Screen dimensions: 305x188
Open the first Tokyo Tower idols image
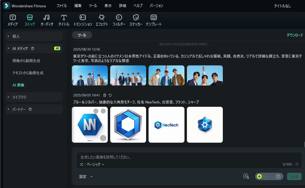[90, 75]
